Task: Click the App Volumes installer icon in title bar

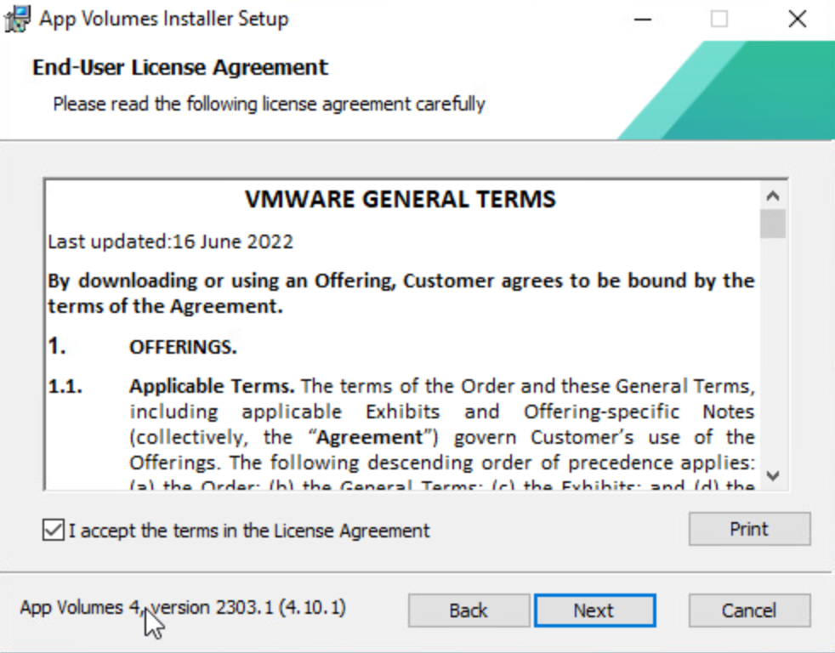Action: pyautogui.click(x=19, y=19)
